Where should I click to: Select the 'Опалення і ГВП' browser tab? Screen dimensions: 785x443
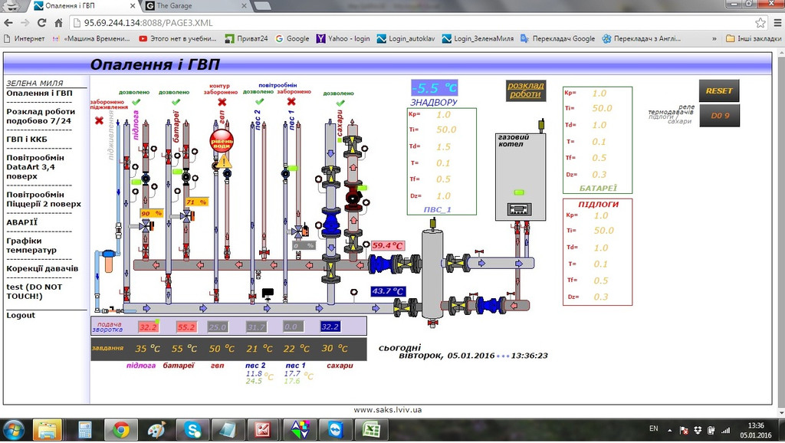[x=85, y=6]
